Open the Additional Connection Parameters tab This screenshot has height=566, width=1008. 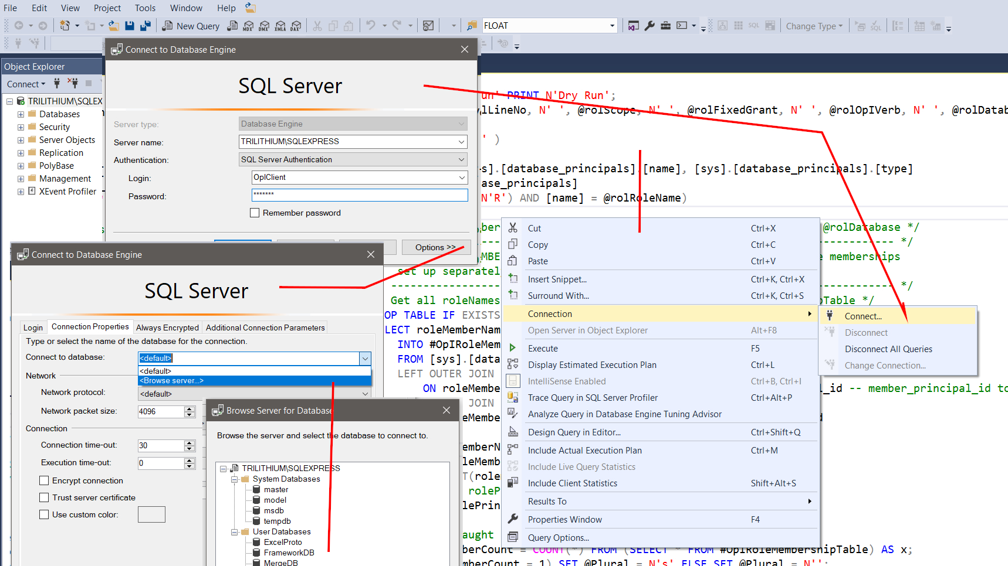point(265,328)
